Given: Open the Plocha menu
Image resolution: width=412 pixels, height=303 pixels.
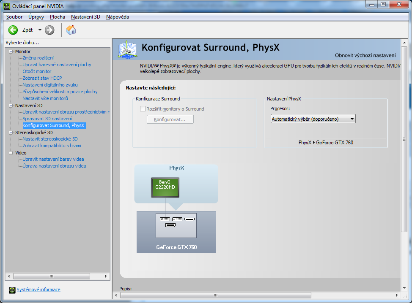Looking at the screenshot, I should tap(57, 17).
